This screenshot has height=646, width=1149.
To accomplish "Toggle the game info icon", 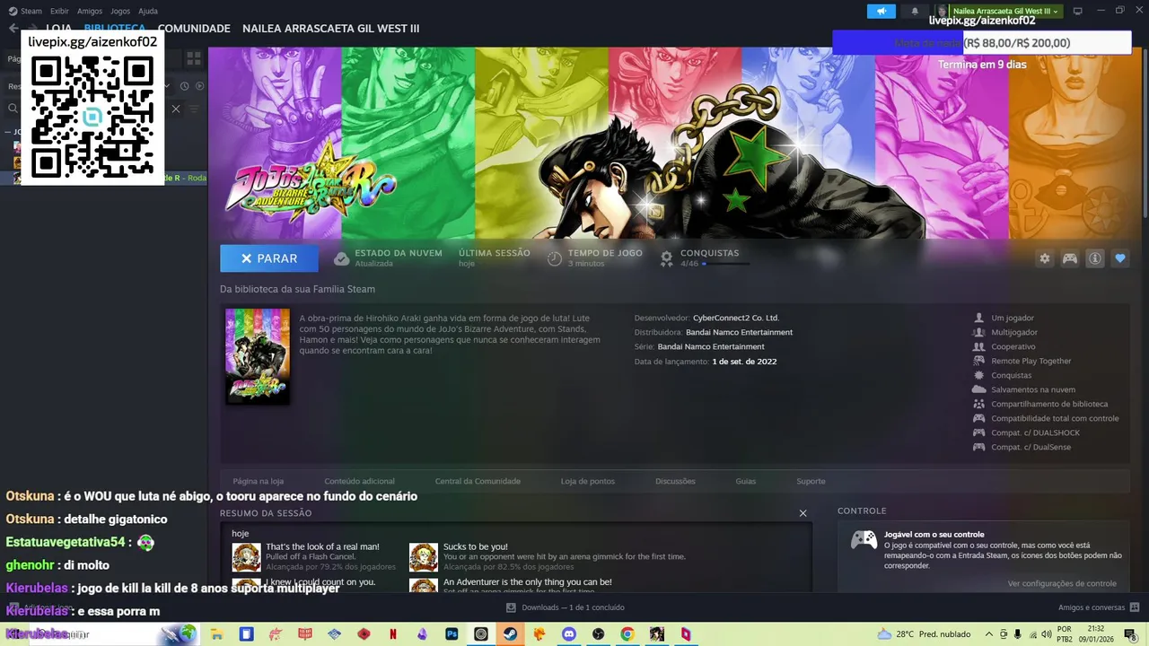I will tap(1095, 258).
